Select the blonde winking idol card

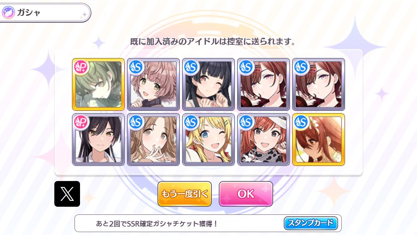point(208,140)
